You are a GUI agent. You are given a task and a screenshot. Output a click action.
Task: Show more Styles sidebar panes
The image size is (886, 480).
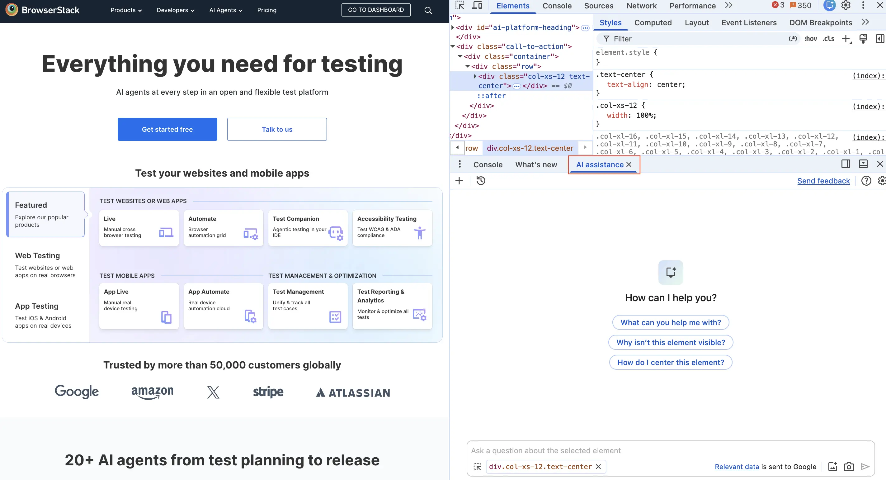tap(865, 22)
